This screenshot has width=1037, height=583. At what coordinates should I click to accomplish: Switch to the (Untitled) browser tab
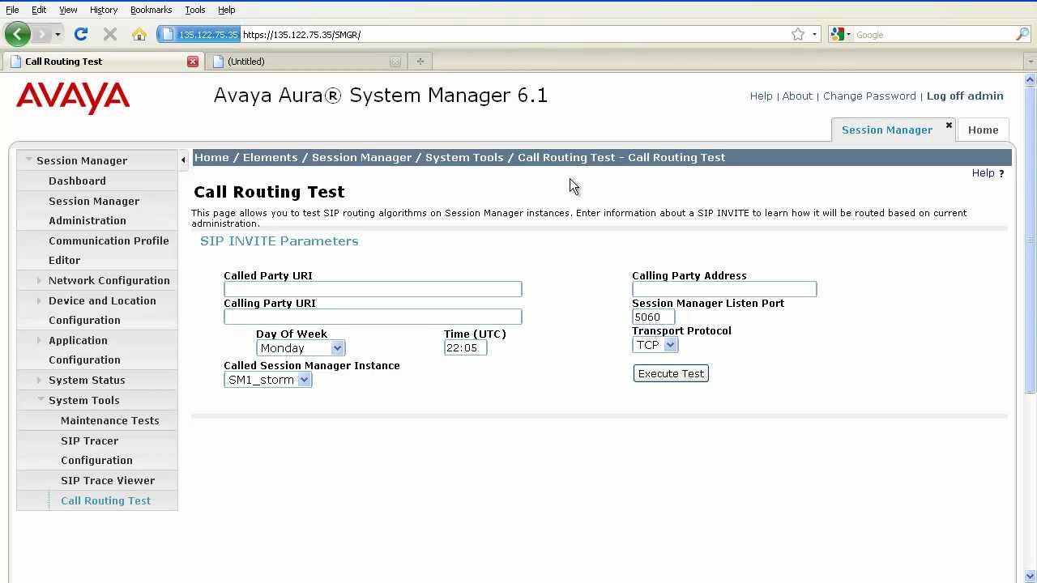tap(305, 62)
